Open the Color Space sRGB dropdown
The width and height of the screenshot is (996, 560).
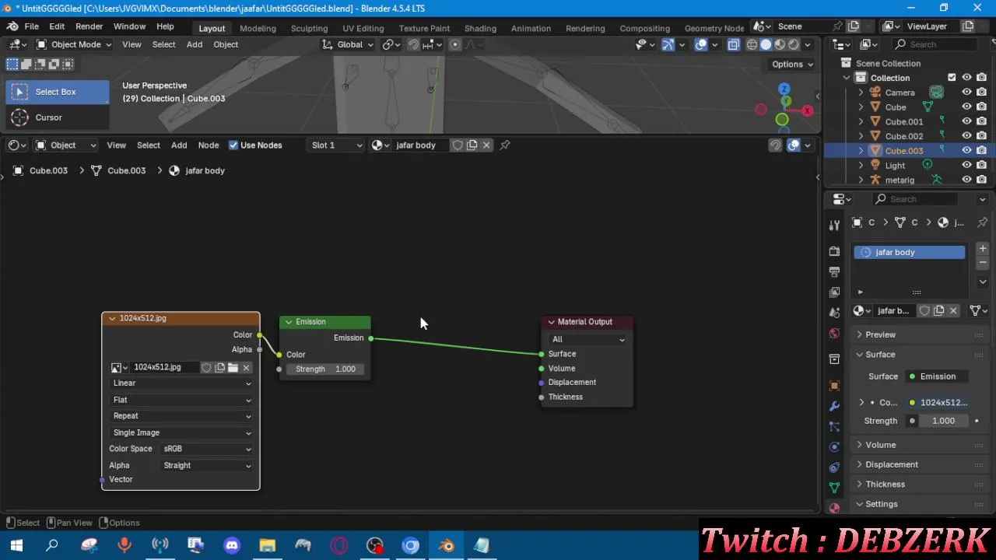coord(207,449)
